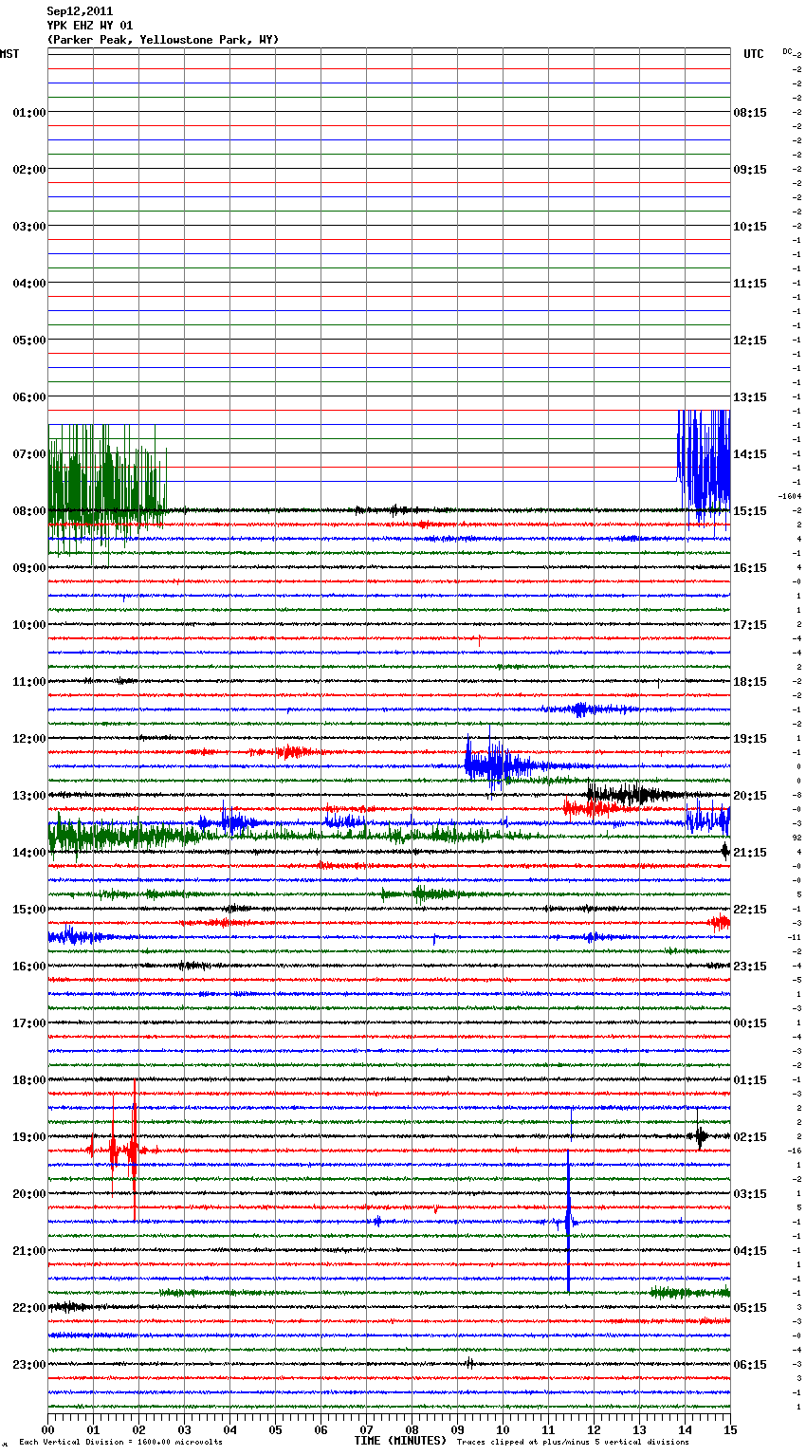Click the "05:15" UTC time label
The height and width of the screenshot is (1455, 806).
tap(751, 1308)
